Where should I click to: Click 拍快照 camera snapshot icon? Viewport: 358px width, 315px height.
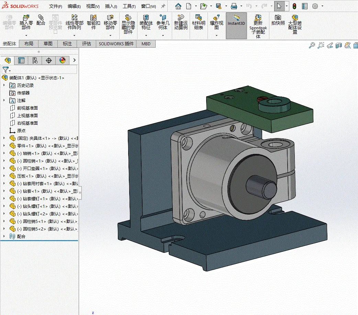[278, 20]
